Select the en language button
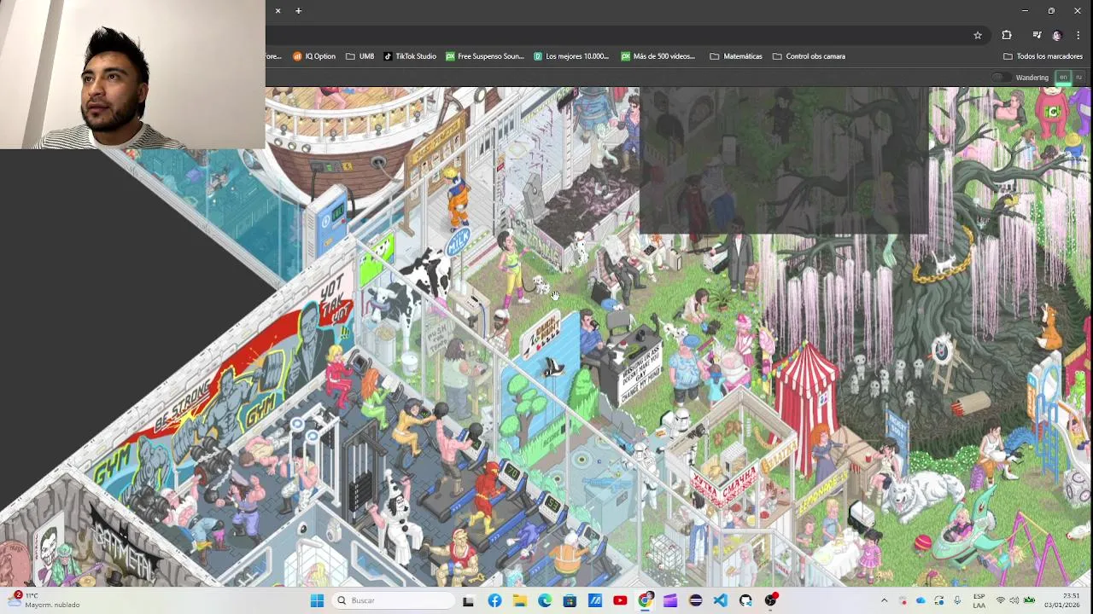Viewport: 1093px width, 614px height. pos(1063,78)
